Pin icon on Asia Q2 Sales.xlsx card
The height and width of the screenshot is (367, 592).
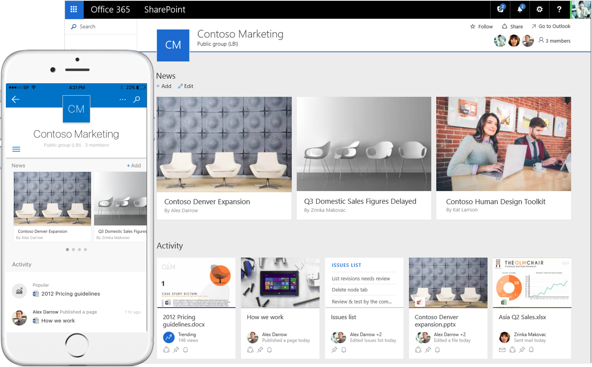(x=522, y=350)
